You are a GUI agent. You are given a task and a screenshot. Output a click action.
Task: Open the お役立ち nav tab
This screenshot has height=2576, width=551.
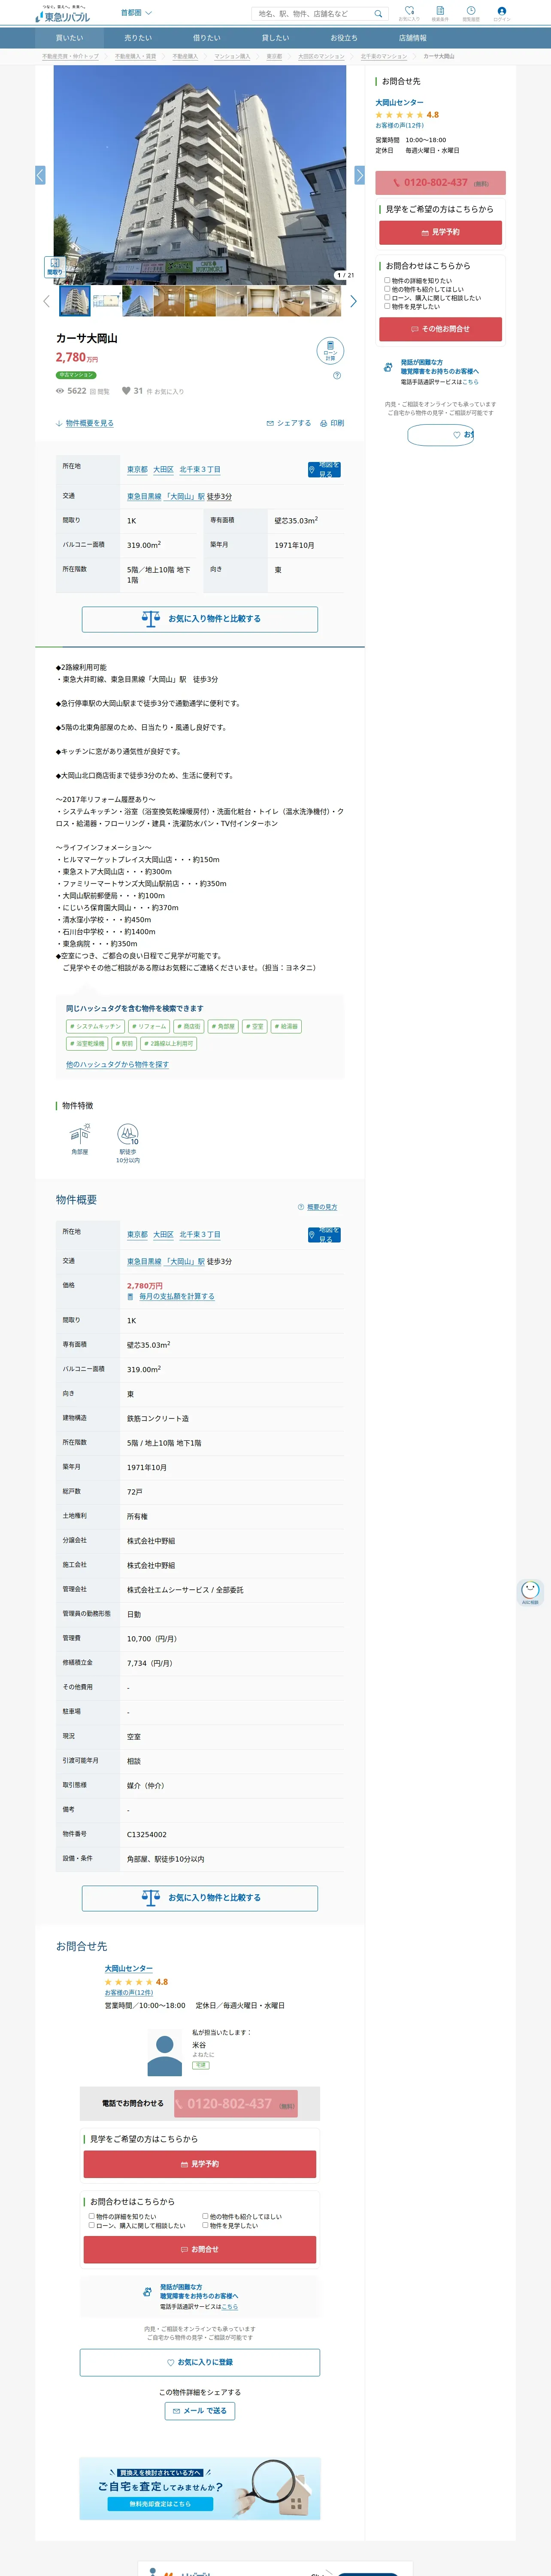[344, 38]
